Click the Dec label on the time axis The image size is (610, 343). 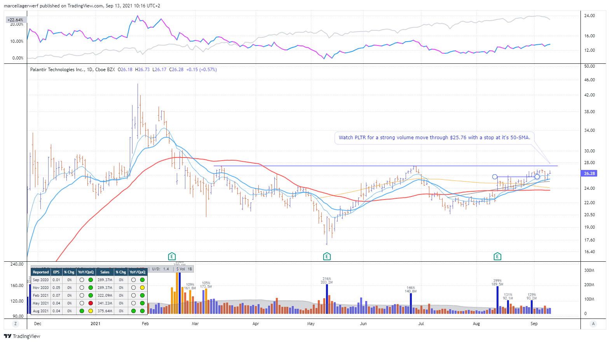click(x=38, y=324)
